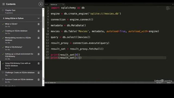Screen dimensions: 174x98
Task: Click the engine.connect() line
Action: [72, 20]
